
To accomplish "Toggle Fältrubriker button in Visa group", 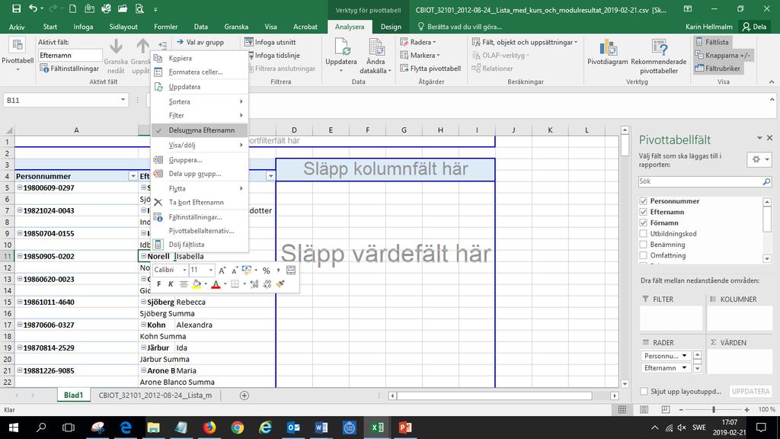I will coord(718,68).
